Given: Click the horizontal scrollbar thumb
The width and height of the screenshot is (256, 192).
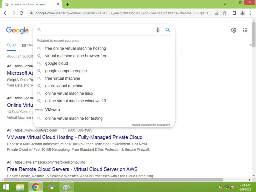Looking at the screenshot, I should [x=113, y=180].
